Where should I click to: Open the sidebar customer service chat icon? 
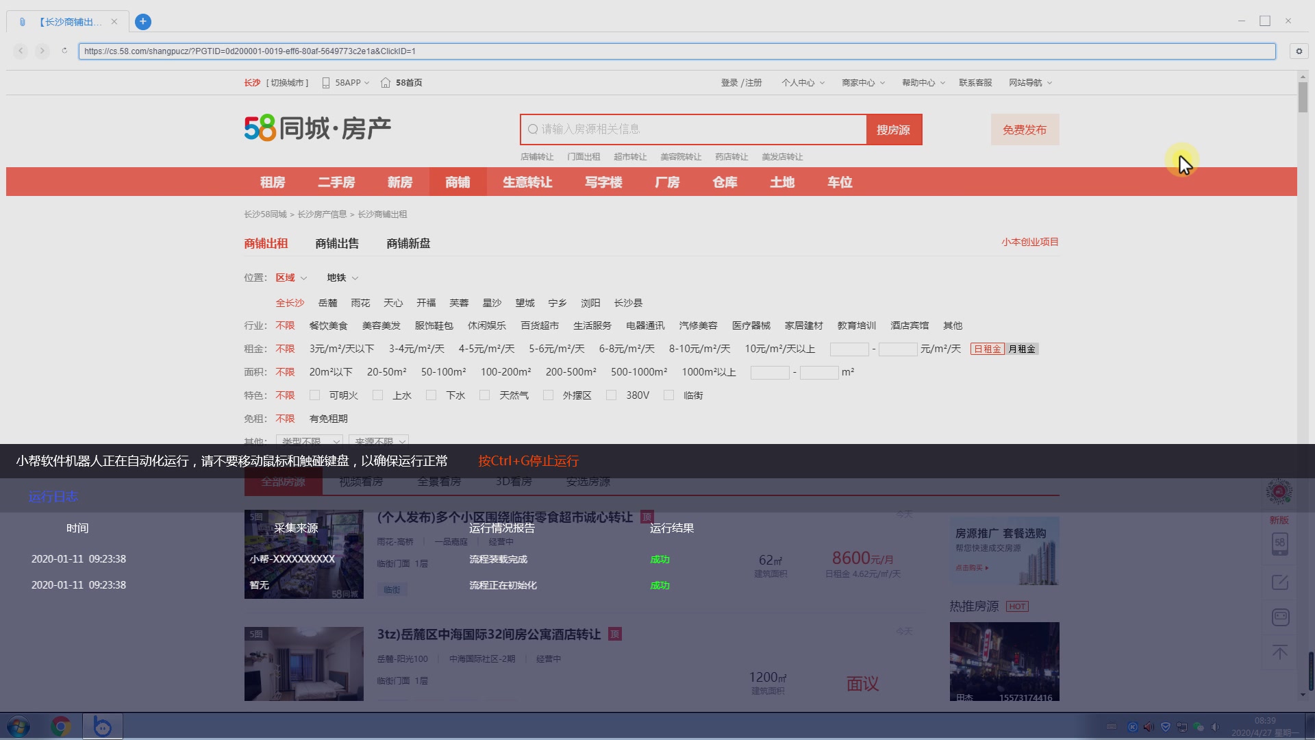(x=1279, y=617)
